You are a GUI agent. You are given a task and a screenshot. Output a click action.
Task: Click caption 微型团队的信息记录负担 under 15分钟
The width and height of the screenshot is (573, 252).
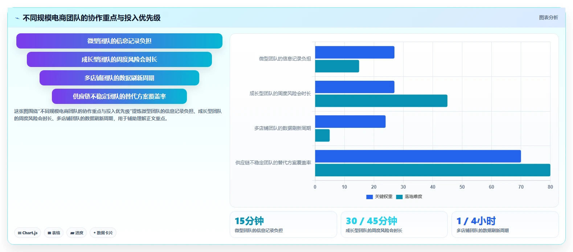pyautogui.click(x=259, y=231)
